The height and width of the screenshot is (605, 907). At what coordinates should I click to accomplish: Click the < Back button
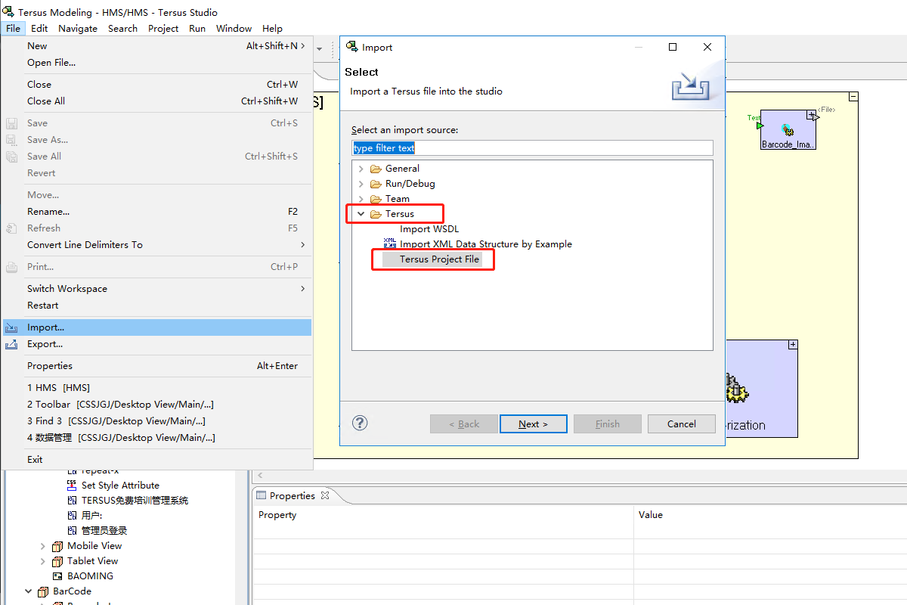pyautogui.click(x=464, y=424)
